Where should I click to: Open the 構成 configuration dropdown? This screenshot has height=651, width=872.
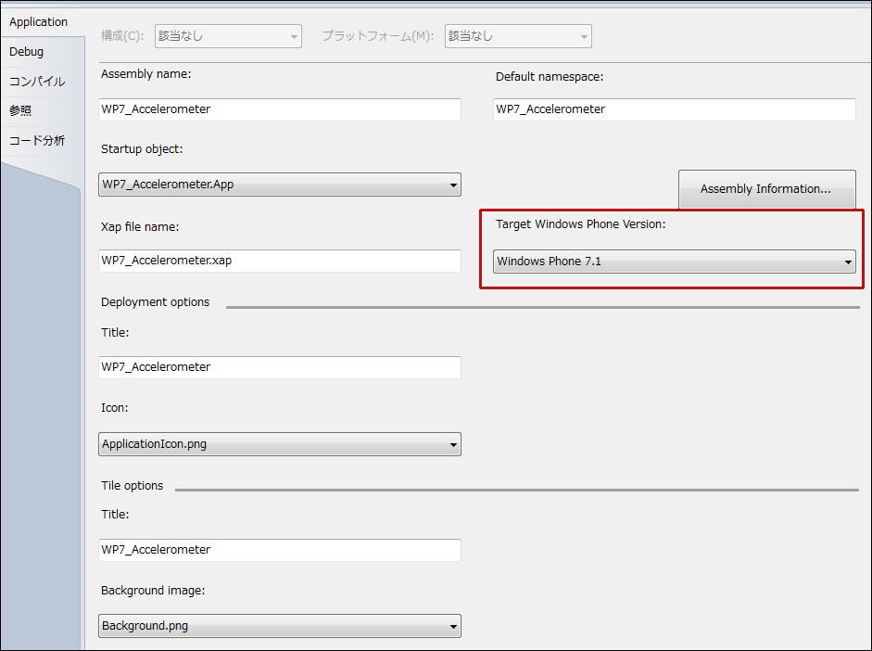[228, 36]
